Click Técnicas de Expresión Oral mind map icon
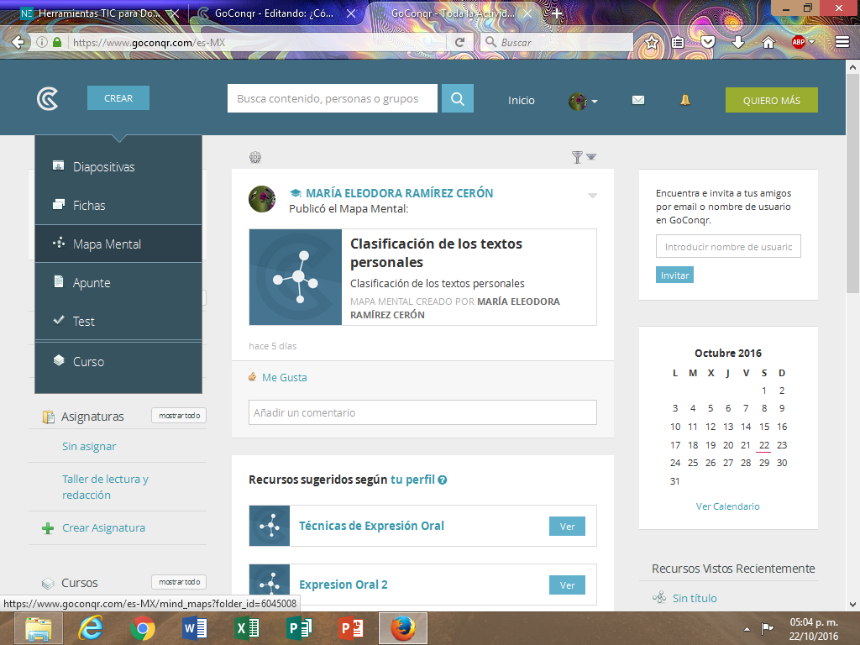Viewport: 860px width, 645px height. [270, 526]
